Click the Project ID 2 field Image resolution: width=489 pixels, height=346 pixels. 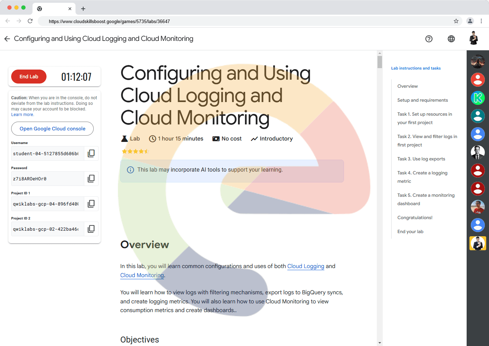click(x=48, y=229)
